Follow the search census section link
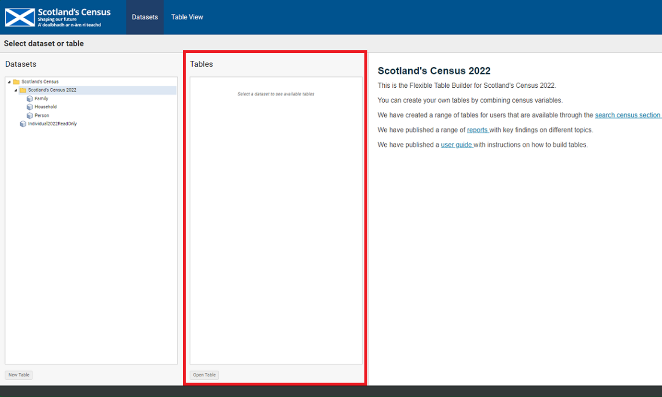The width and height of the screenshot is (662, 397). (627, 115)
